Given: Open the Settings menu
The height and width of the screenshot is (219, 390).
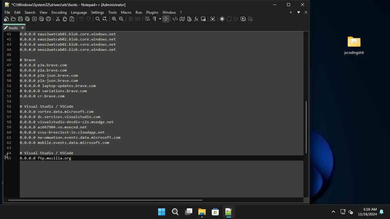Looking at the screenshot, I should pyautogui.click(x=97, y=12).
